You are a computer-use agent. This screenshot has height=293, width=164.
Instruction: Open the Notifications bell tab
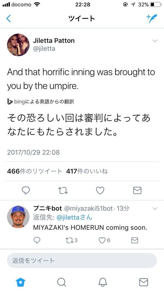click(102, 282)
